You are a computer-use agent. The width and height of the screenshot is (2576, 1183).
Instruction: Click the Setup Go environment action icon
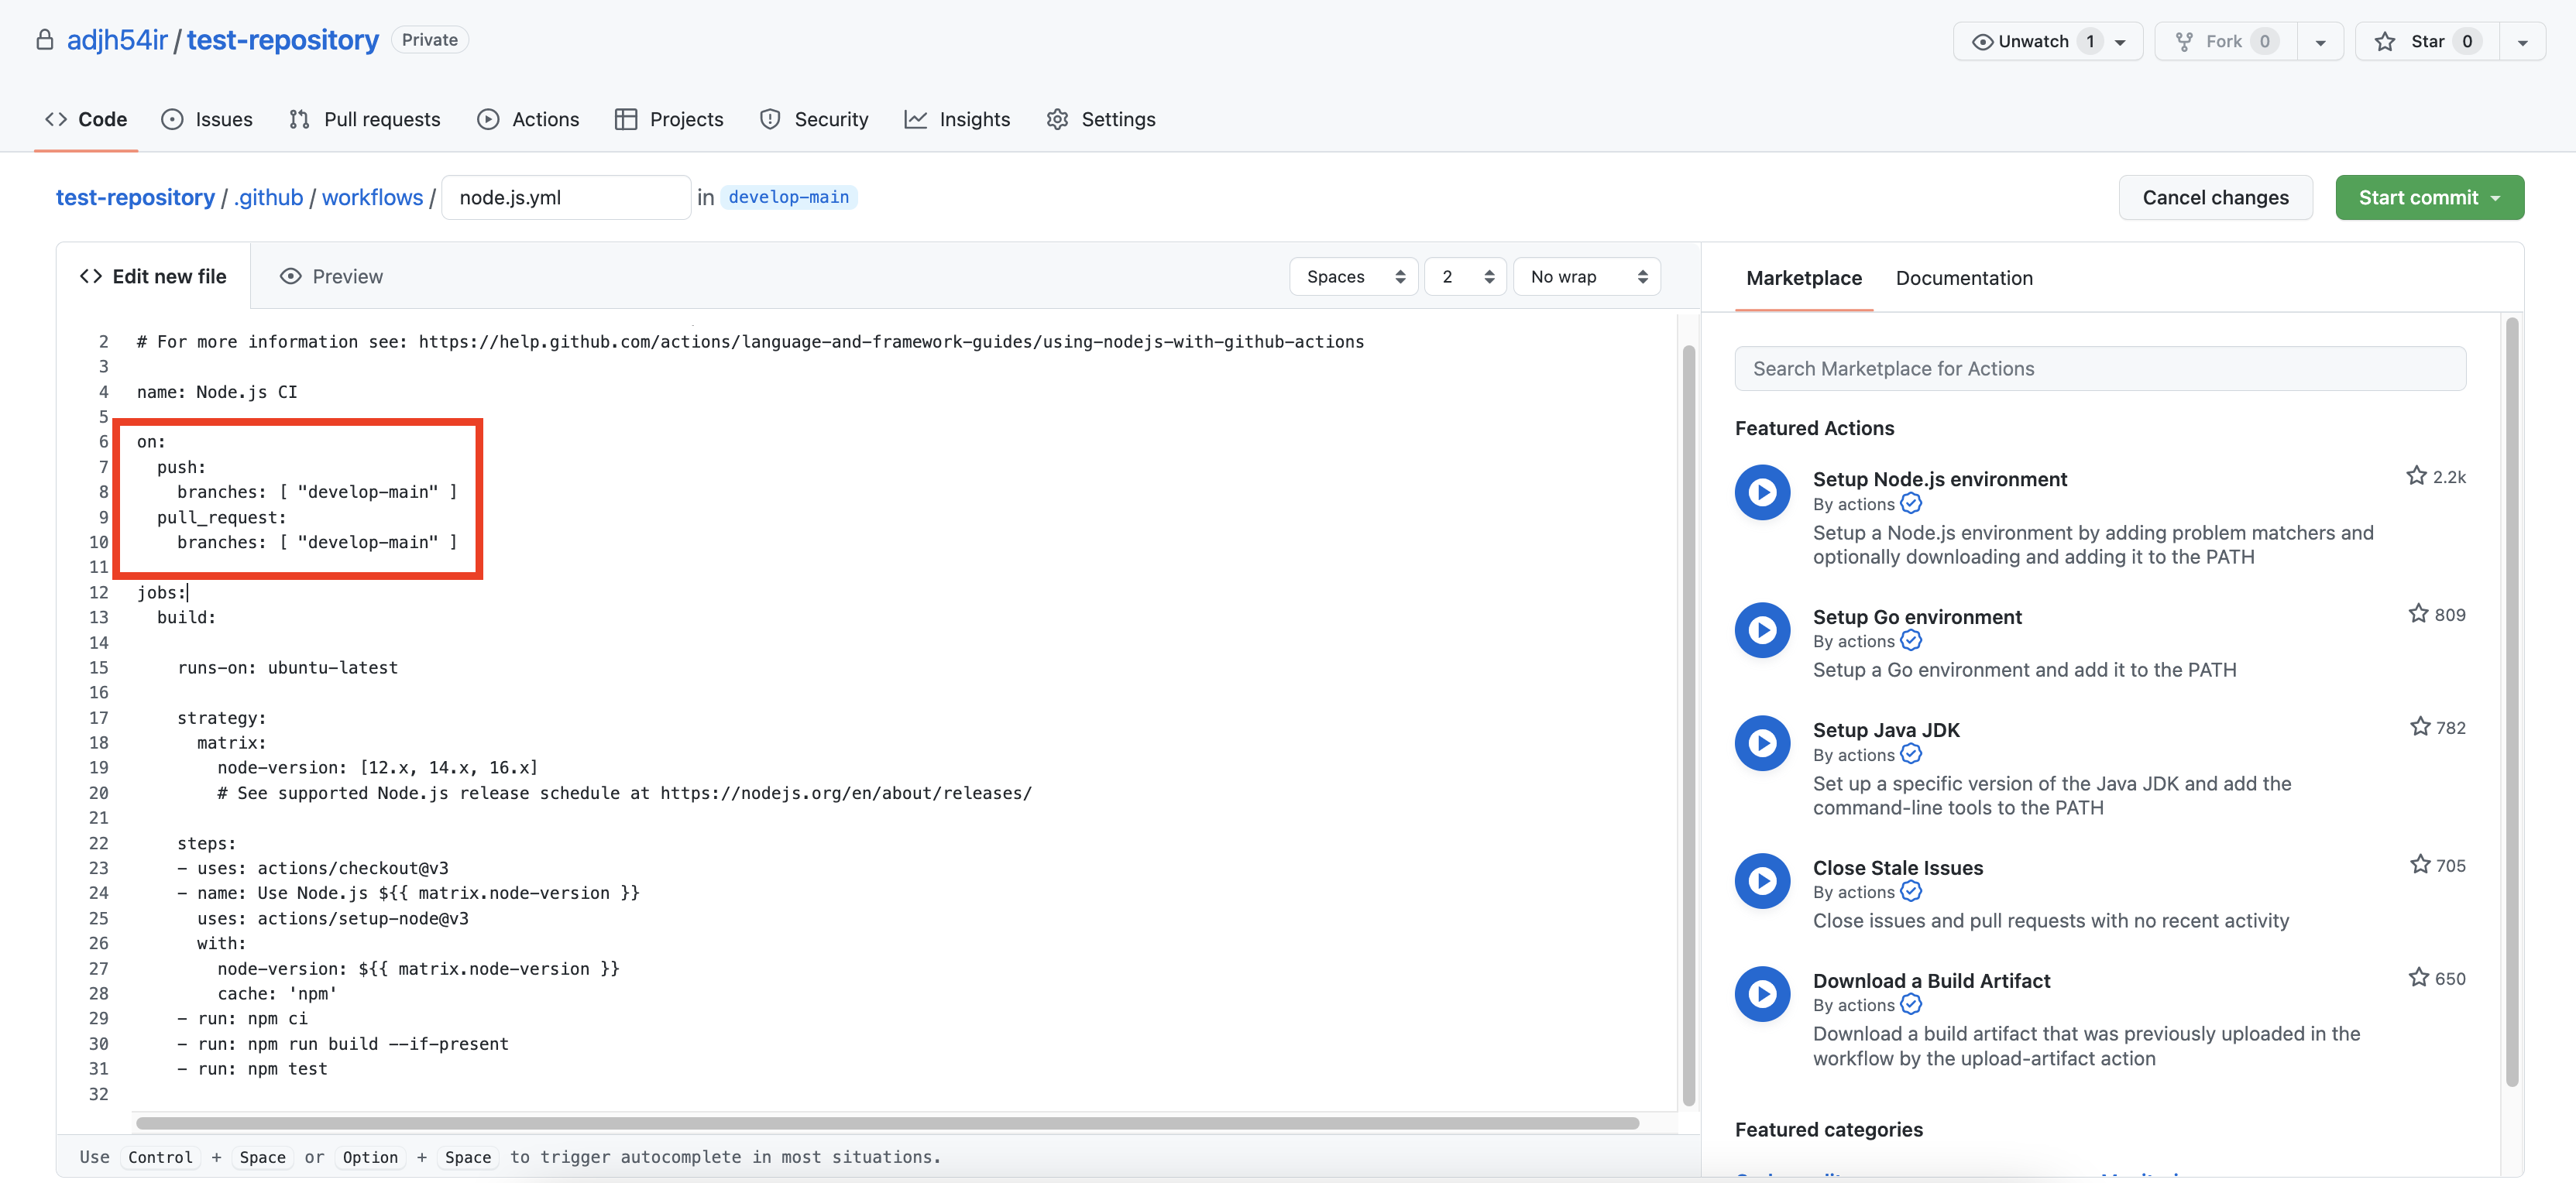(1762, 630)
